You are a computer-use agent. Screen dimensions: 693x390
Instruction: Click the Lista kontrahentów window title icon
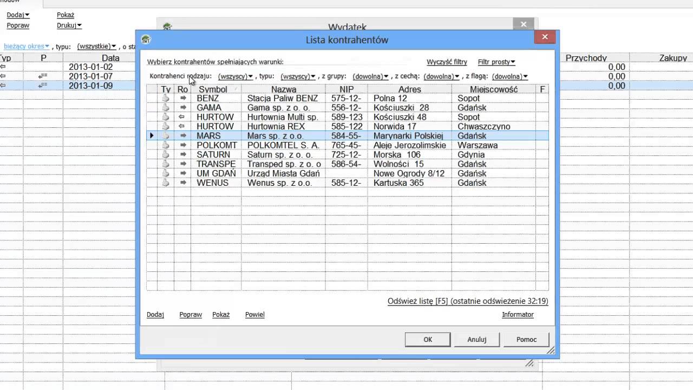[146, 40]
